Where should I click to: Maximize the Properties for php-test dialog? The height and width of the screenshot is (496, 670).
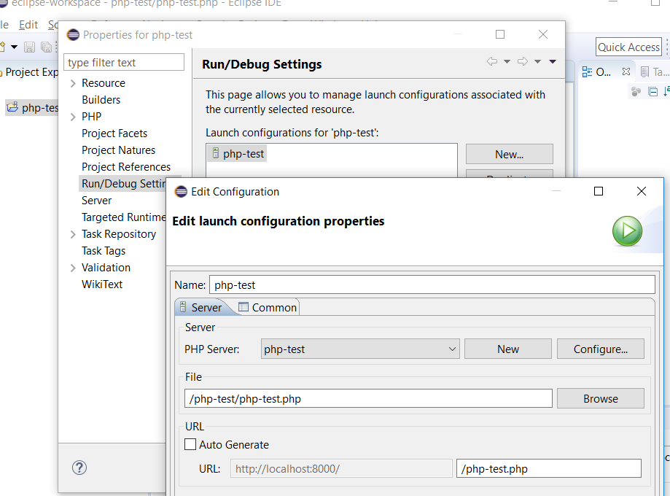500,34
